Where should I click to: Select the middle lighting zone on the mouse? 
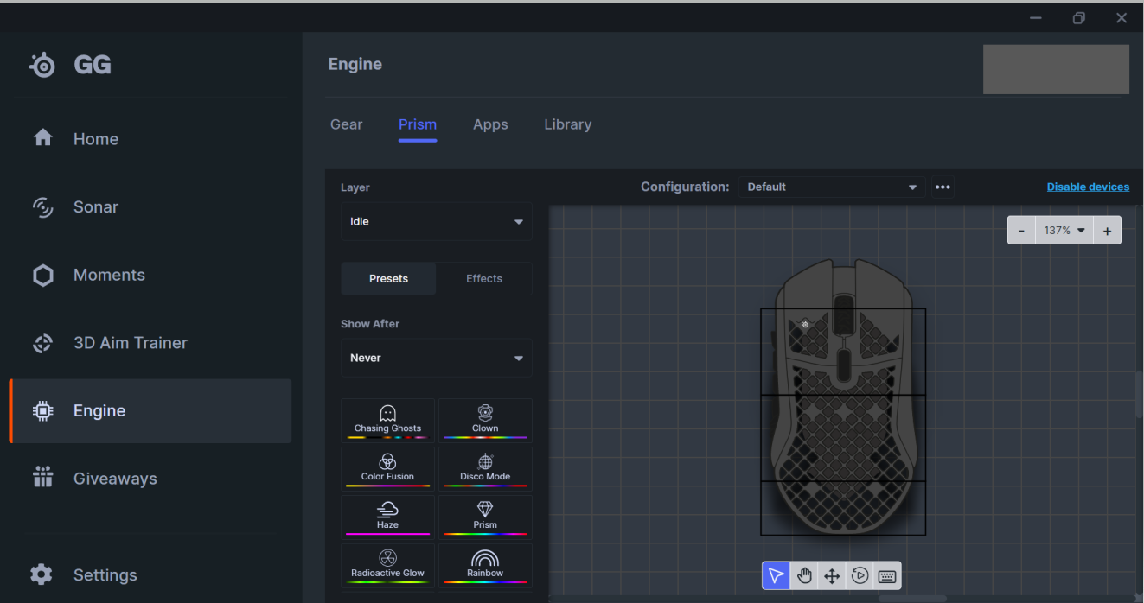pos(843,438)
